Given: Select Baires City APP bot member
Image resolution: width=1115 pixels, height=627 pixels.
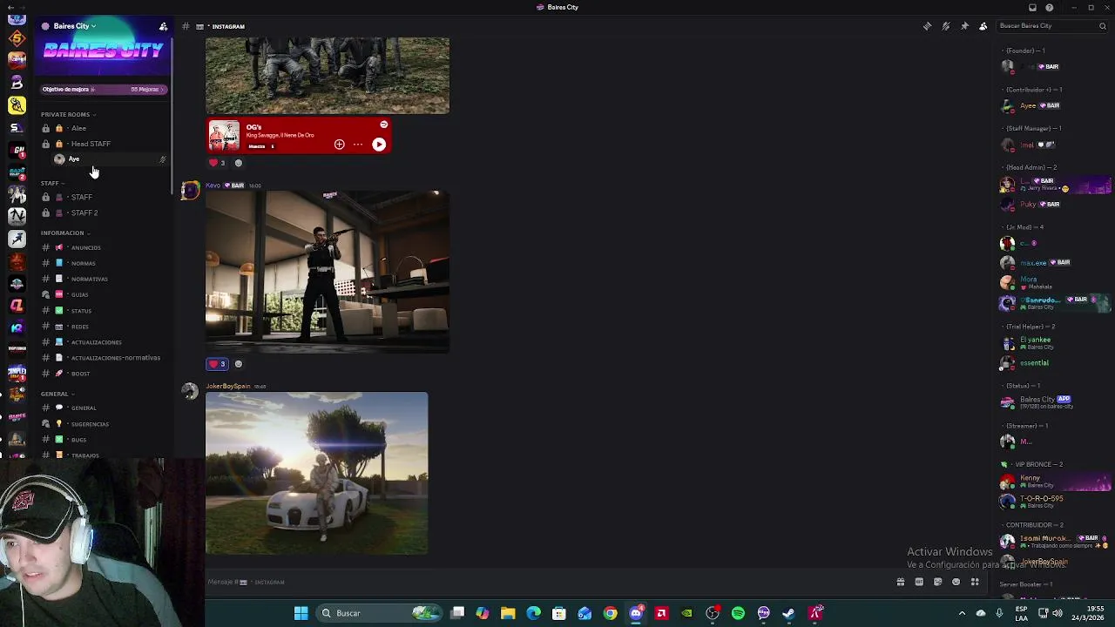Looking at the screenshot, I should (1055, 402).
